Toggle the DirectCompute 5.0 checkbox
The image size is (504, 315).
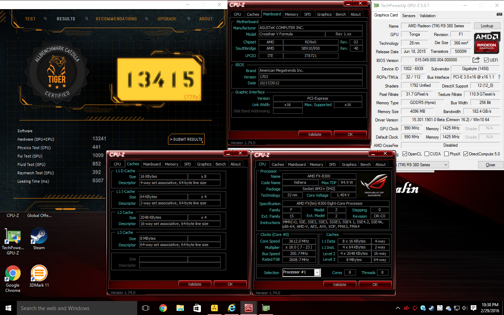pos(465,154)
